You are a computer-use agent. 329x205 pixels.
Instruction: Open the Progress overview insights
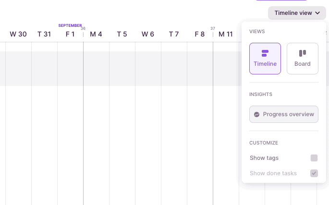(283, 114)
